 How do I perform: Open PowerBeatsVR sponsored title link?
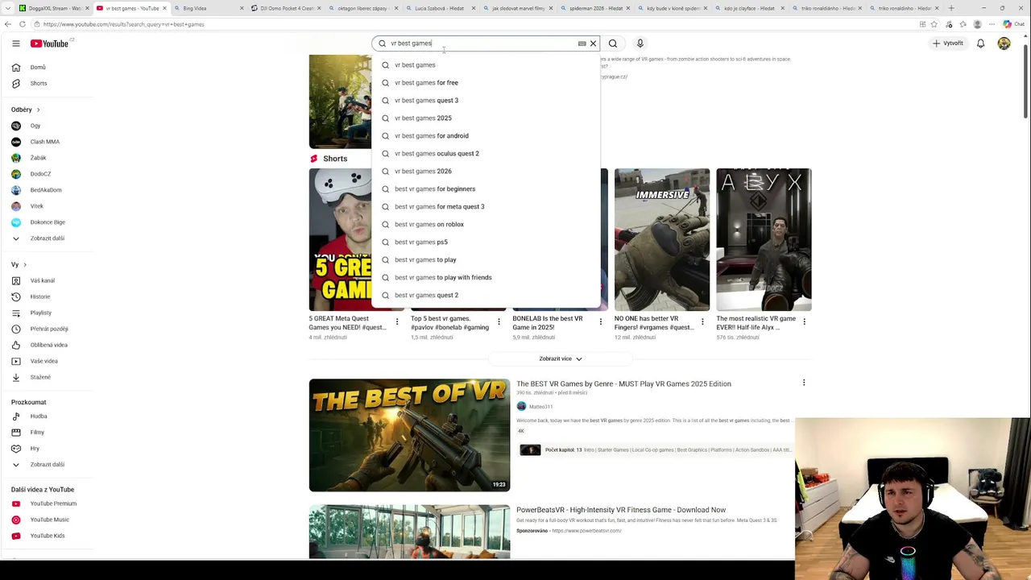click(621, 510)
